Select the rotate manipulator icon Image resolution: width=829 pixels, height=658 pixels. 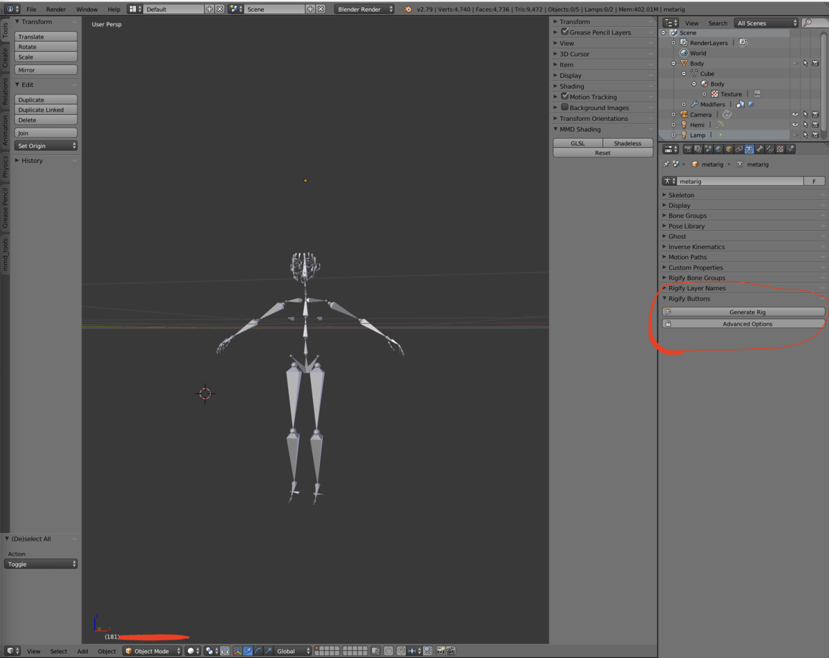click(x=258, y=651)
